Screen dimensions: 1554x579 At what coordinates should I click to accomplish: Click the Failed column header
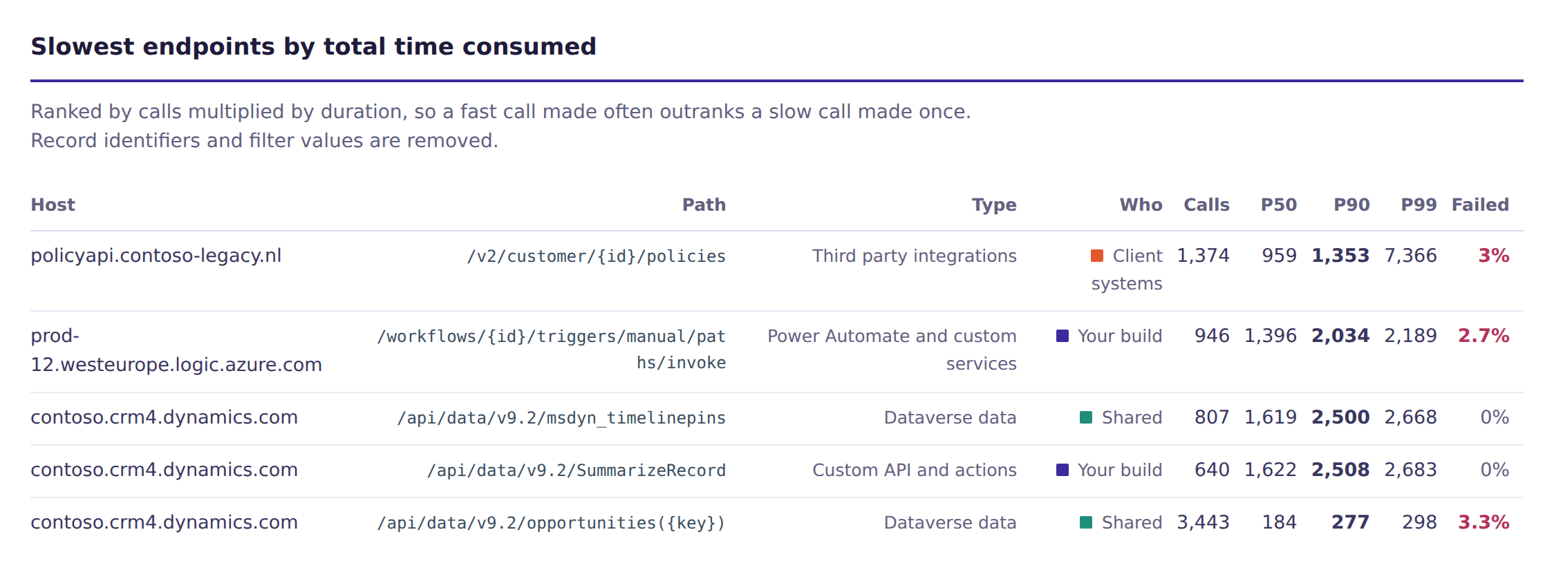pos(1480,205)
